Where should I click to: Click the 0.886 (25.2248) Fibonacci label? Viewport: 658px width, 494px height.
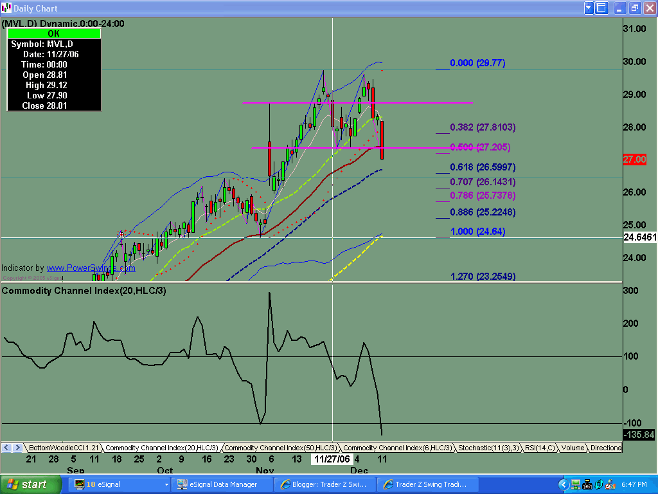coord(483,212)
